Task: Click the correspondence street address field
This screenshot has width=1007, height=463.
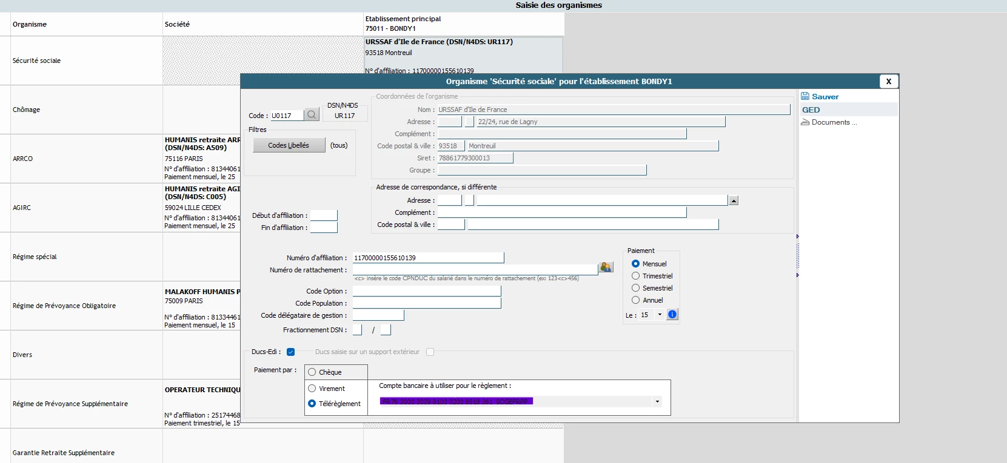Action: coord(602,200)
